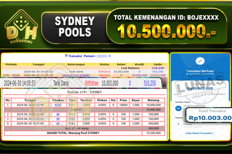The height and width of the screenshot is (154, 232).
Task: Open the 49 link in row 2
Action: pyautogui.click(x=58, y=114)
